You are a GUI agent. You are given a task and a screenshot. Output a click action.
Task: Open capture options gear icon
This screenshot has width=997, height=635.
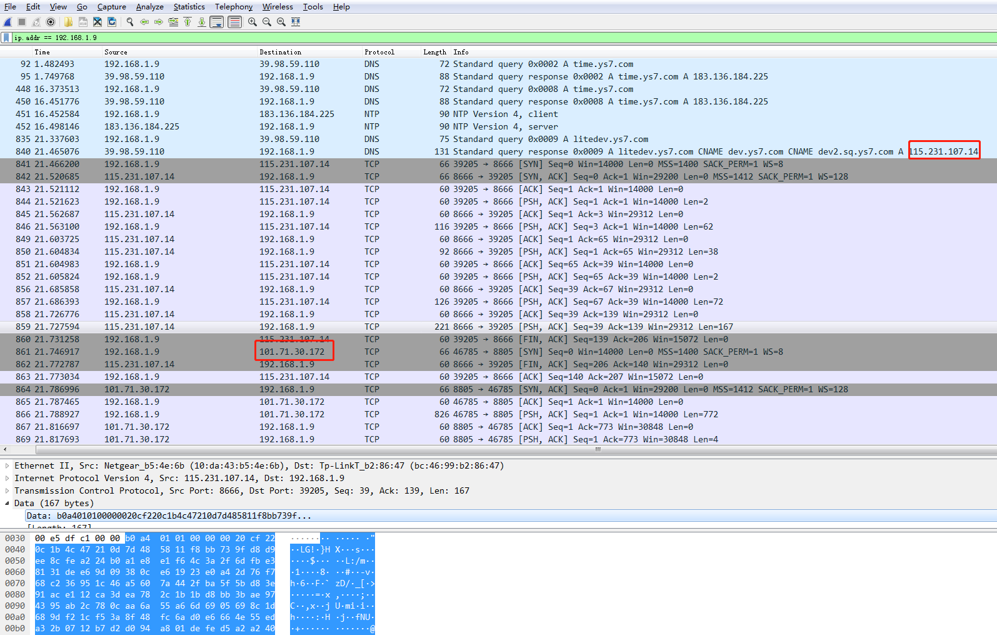click(51, 22)
